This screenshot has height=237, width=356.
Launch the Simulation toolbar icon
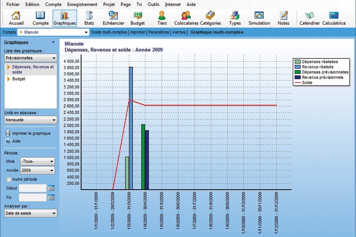coord(259,18)
